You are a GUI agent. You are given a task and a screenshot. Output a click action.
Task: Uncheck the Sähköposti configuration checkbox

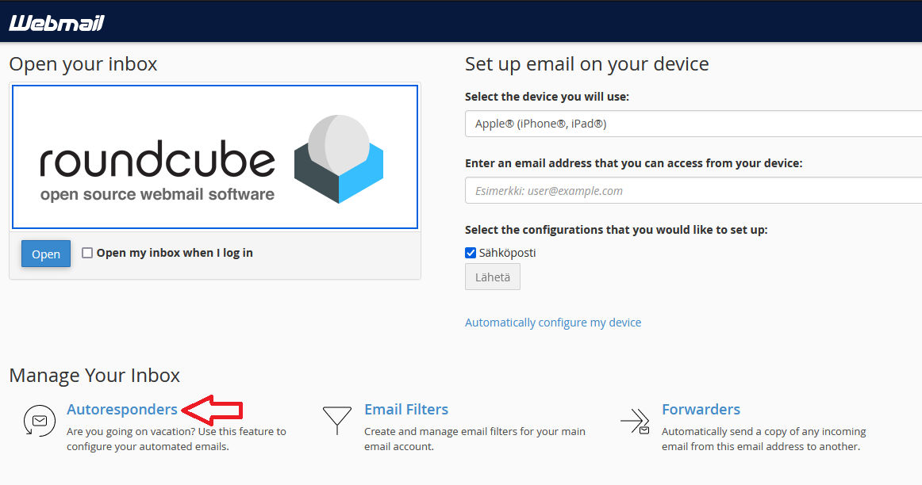[471, 253]
